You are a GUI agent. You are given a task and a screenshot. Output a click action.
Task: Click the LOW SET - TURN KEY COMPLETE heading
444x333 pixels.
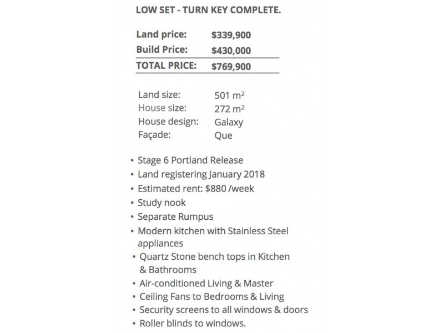click(x=208, y=11)
